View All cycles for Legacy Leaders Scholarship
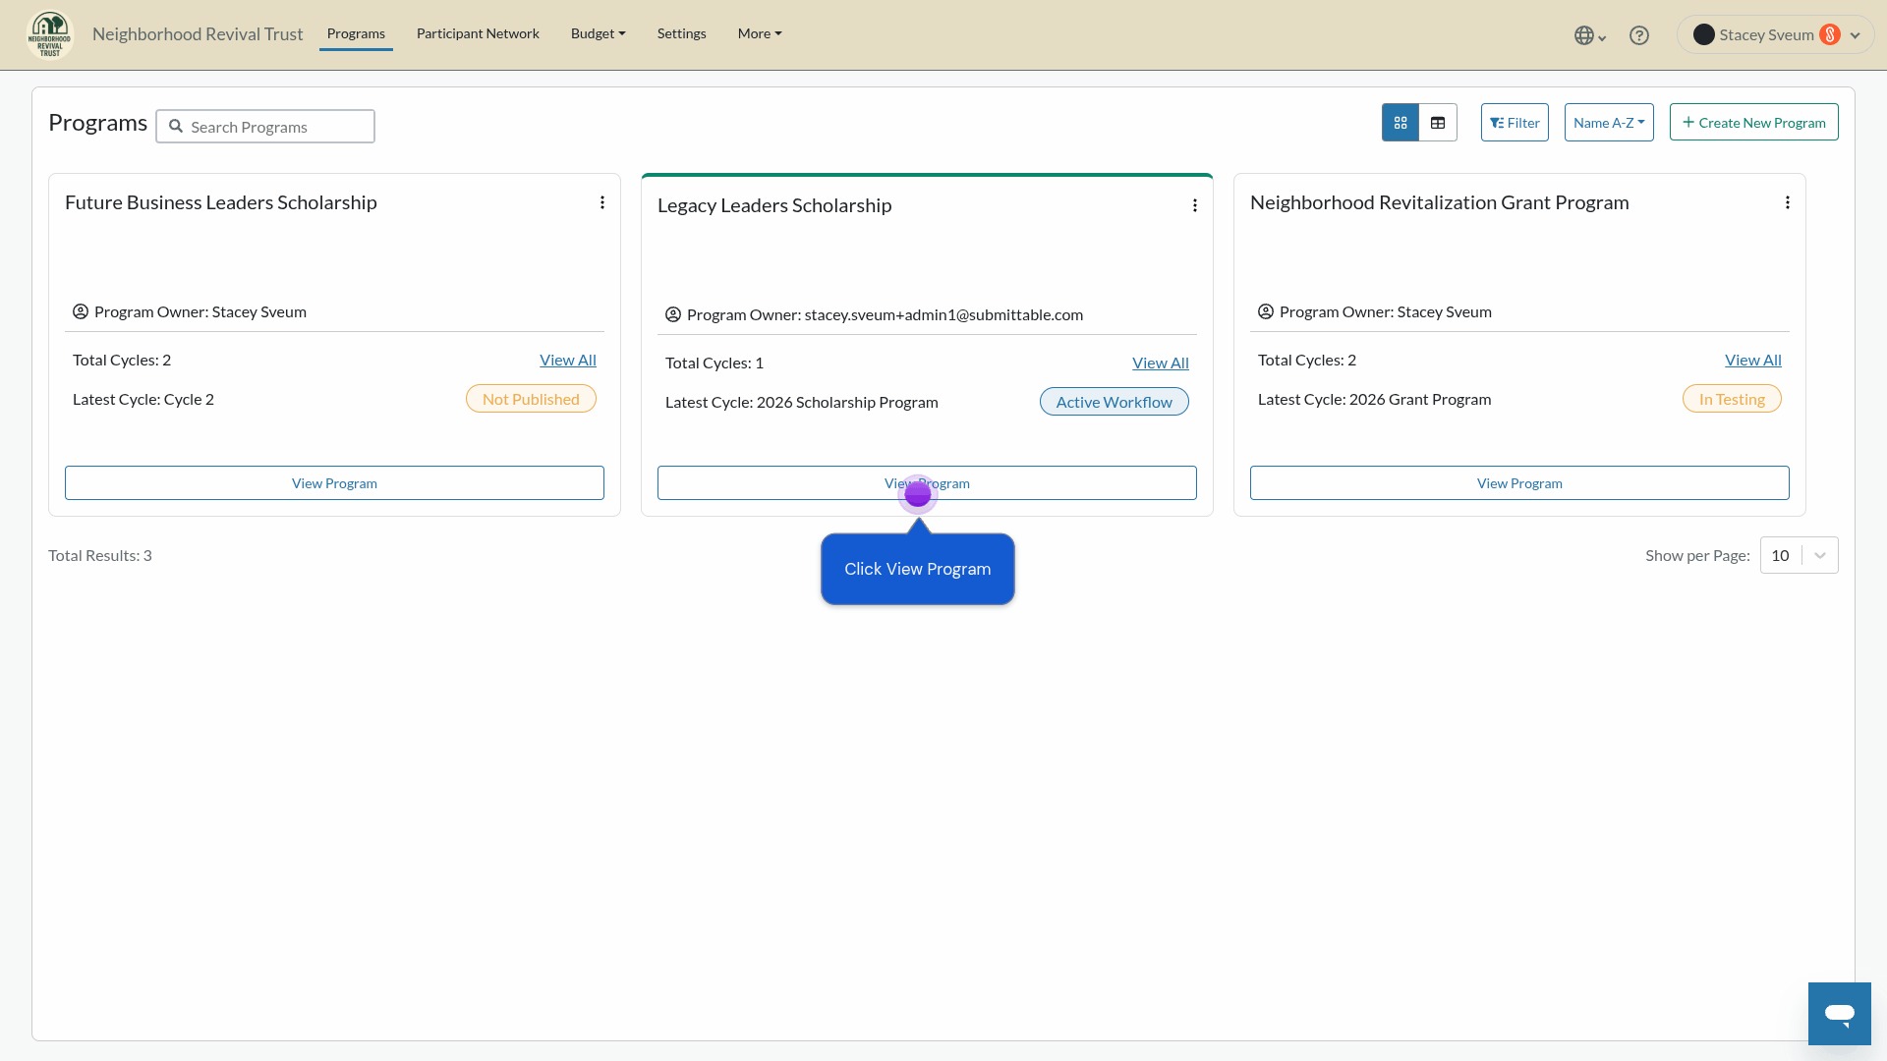The image size is (1887, 1061). pyautogui.click(x=1160, y=363)
